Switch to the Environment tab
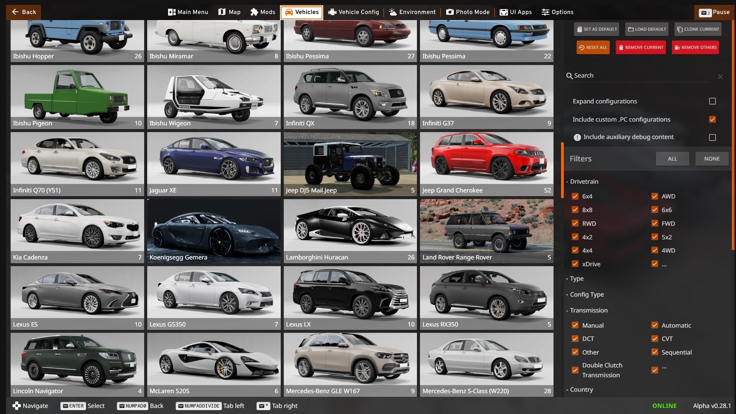 [x=412, y=12]
